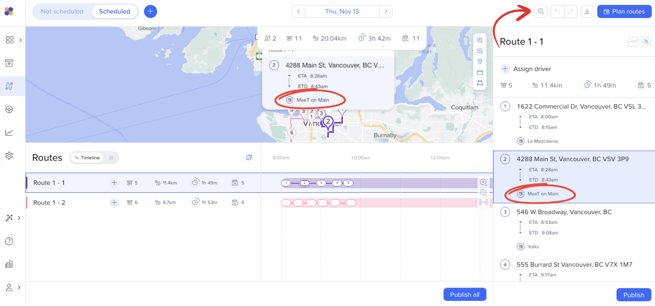The width and height of the screenshot is (655, 306).
Task: Go to next day arrow
Action: point(386,12)
